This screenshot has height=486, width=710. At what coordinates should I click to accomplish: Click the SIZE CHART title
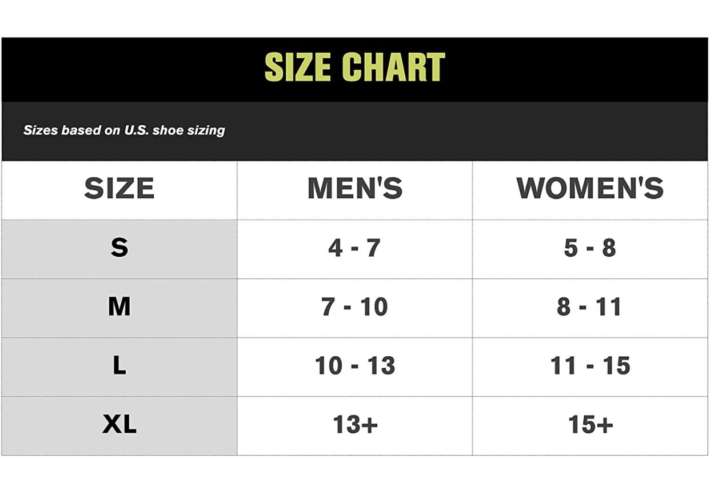(x=354, y=67)
